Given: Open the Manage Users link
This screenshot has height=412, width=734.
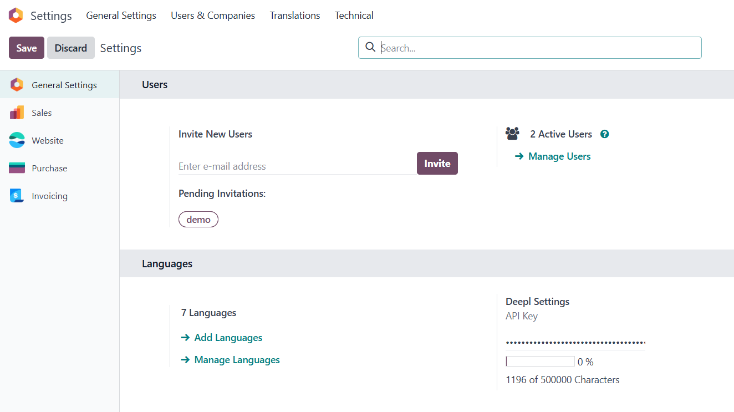Looking at the screenshot, I should pyautogui.click(x=559, y=156).
